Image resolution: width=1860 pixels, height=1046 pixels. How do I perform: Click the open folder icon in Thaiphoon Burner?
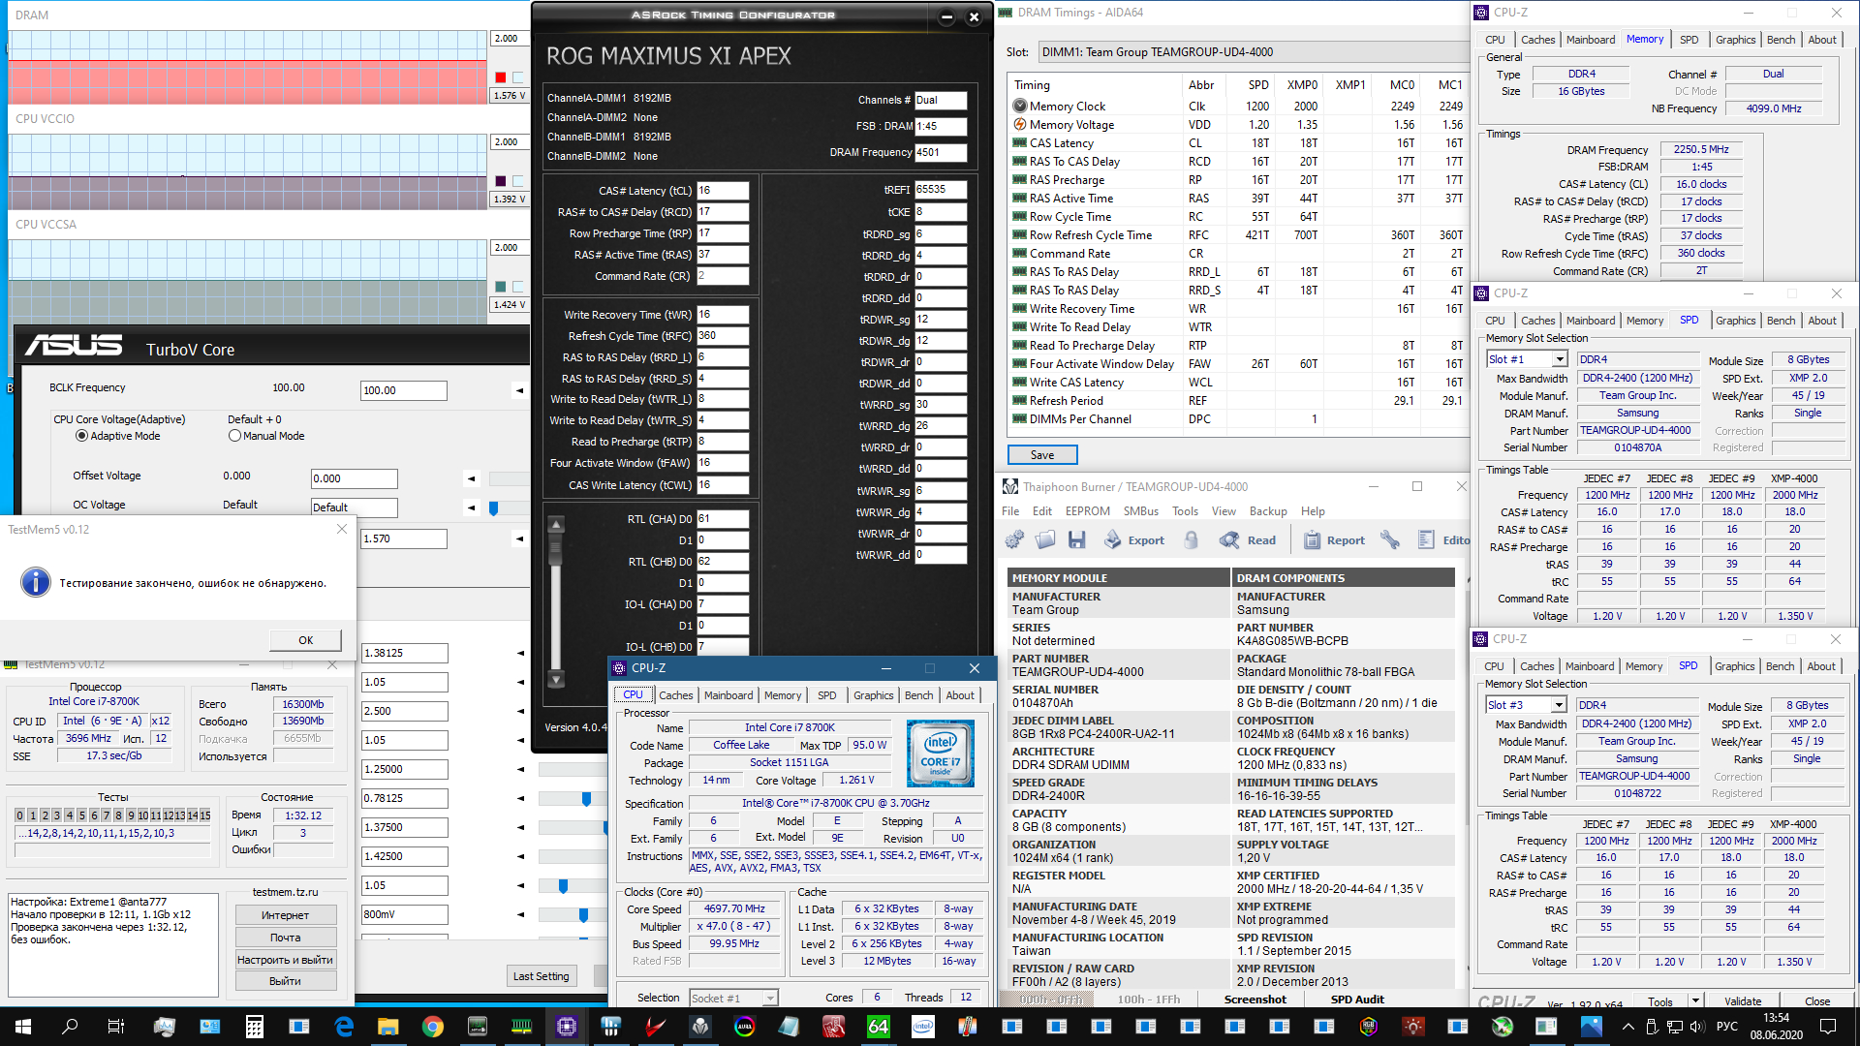pos(1045,540)
